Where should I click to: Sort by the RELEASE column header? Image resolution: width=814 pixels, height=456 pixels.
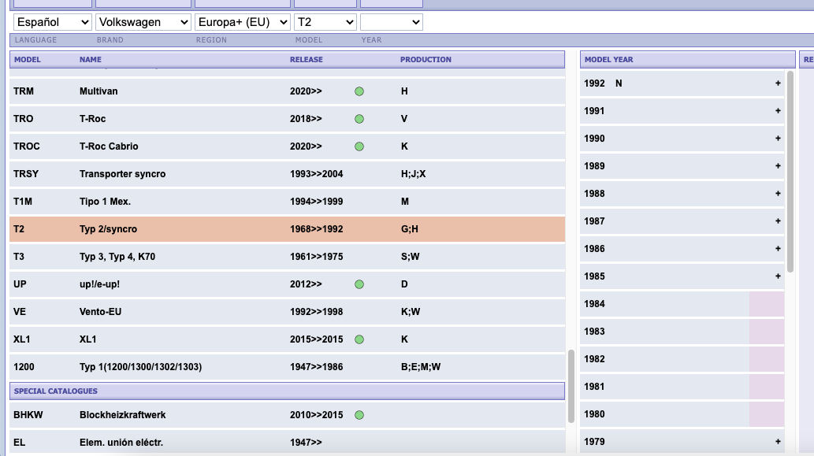(307, 60)
